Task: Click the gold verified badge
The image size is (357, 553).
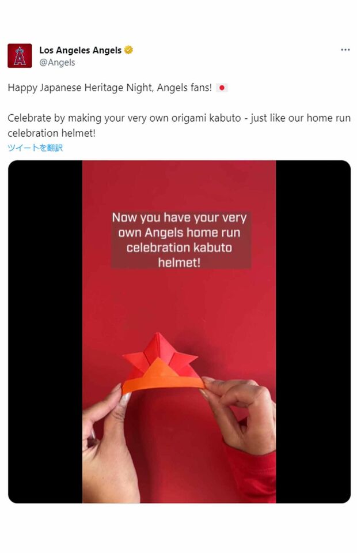Action: point(128,50)
